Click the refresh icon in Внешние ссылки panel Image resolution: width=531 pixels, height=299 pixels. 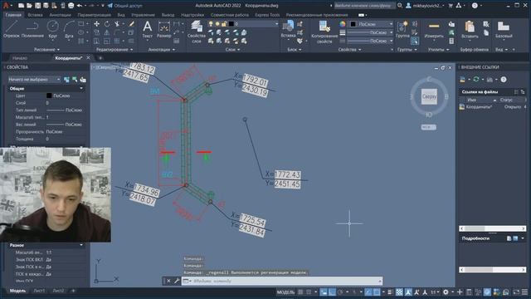point(476,80)
